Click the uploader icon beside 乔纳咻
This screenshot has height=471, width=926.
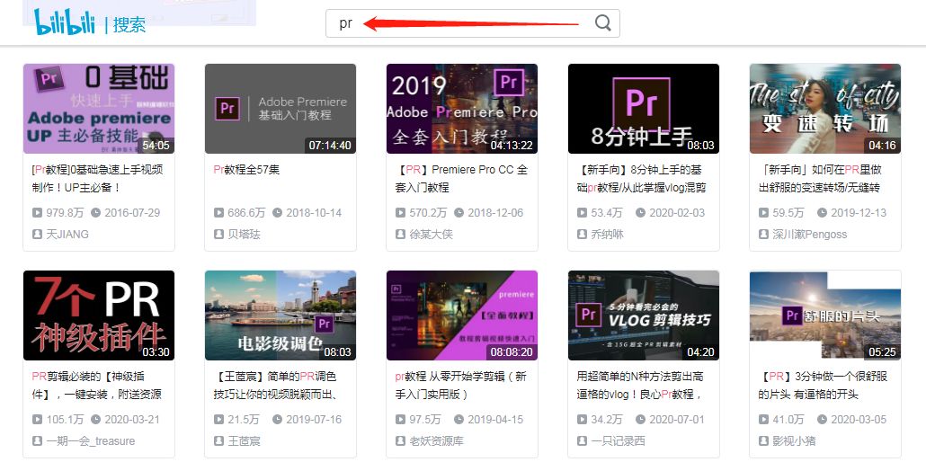[582, 235]
